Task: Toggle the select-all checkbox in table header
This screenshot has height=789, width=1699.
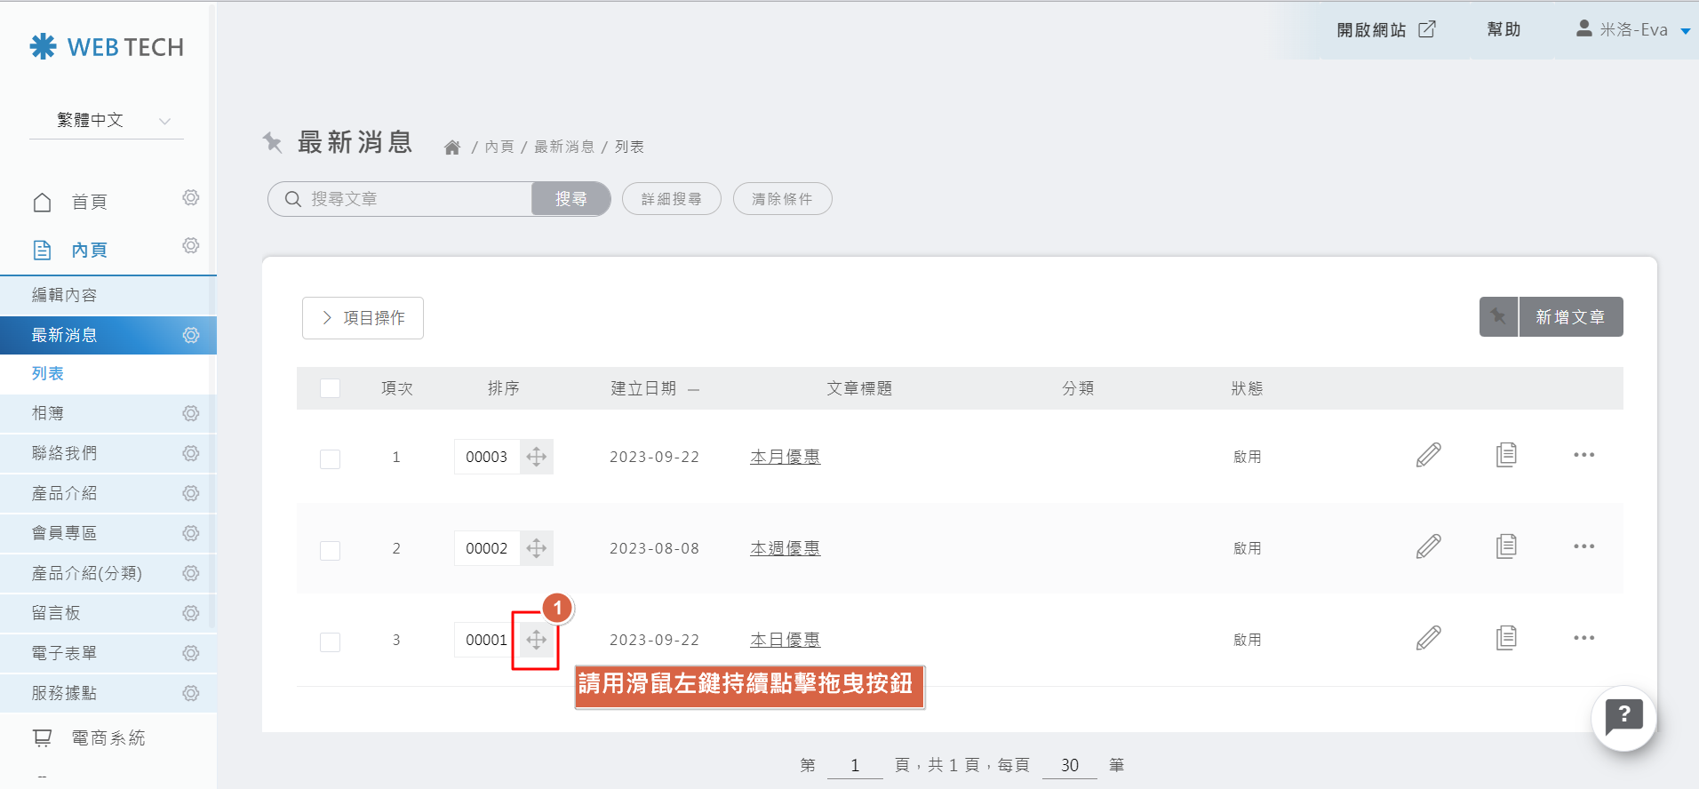Action: pos(330,388)
